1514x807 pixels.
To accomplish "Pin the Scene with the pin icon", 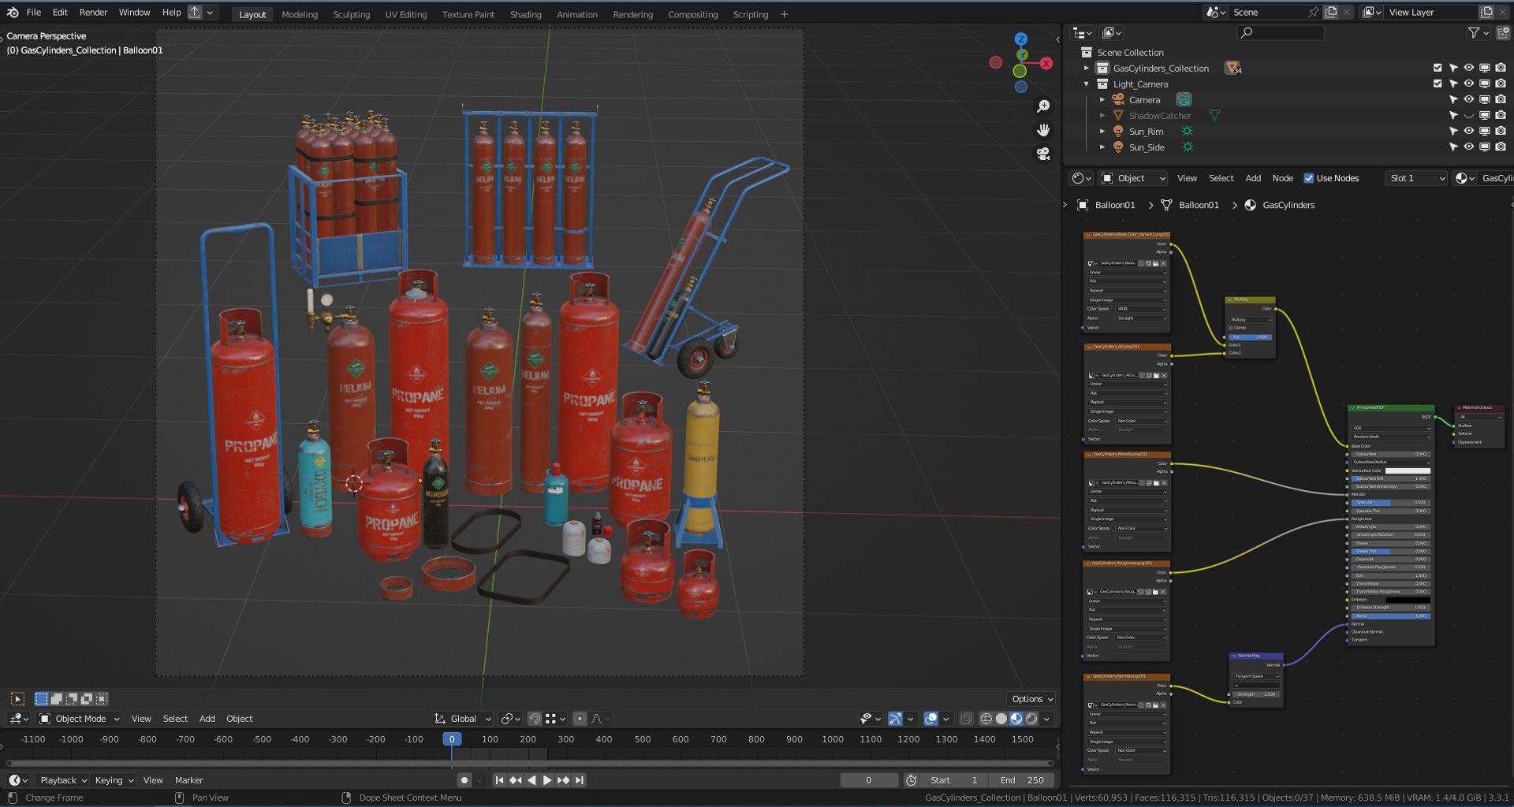I will [1313, 13].
